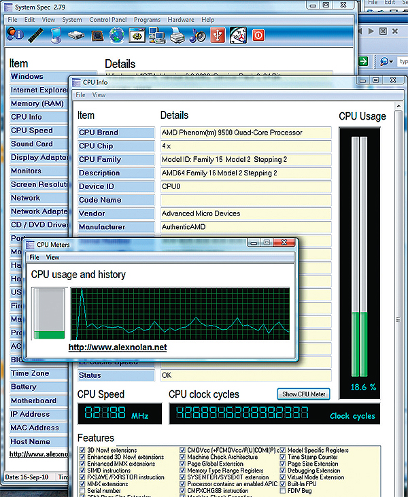The width and height of the screenshot is (408, 497).
Task: Toggle Enhanced 3D Now! extensions checkbox
Action: point(82,457)
